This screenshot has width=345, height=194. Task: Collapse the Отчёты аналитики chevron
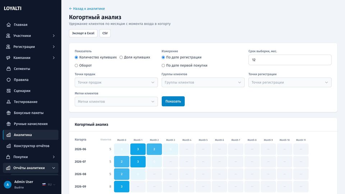[54, 168]
